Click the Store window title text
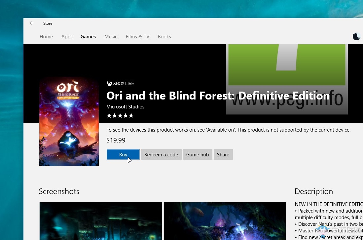363x240 pixels. (48, 23)
